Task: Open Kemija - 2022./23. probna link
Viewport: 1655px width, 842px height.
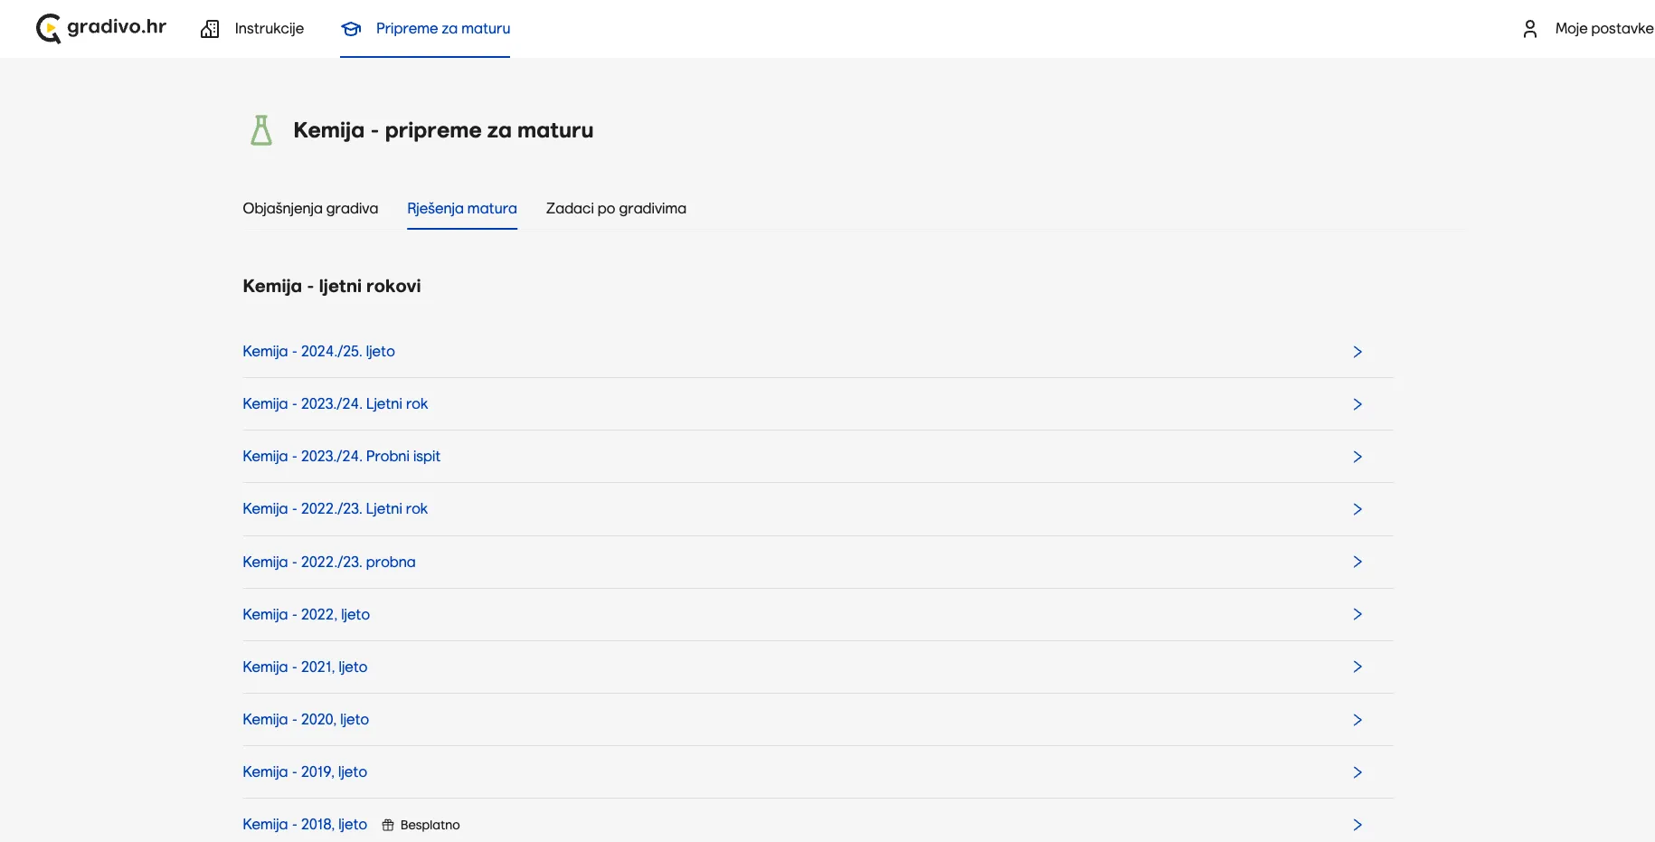Action: pyautogui.click(x=329, y=562)
